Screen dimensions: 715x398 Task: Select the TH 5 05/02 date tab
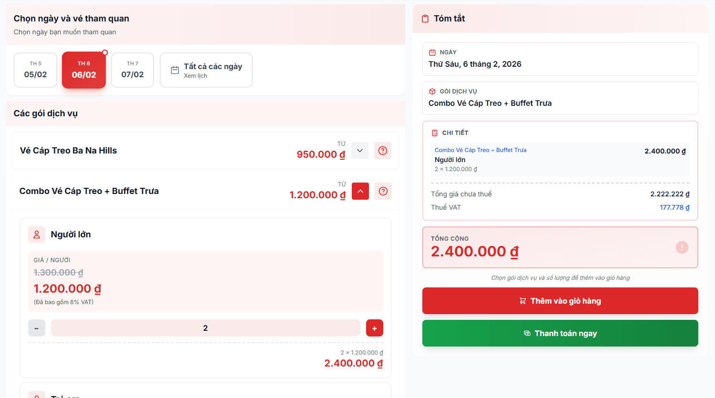(x=36, y=70)
